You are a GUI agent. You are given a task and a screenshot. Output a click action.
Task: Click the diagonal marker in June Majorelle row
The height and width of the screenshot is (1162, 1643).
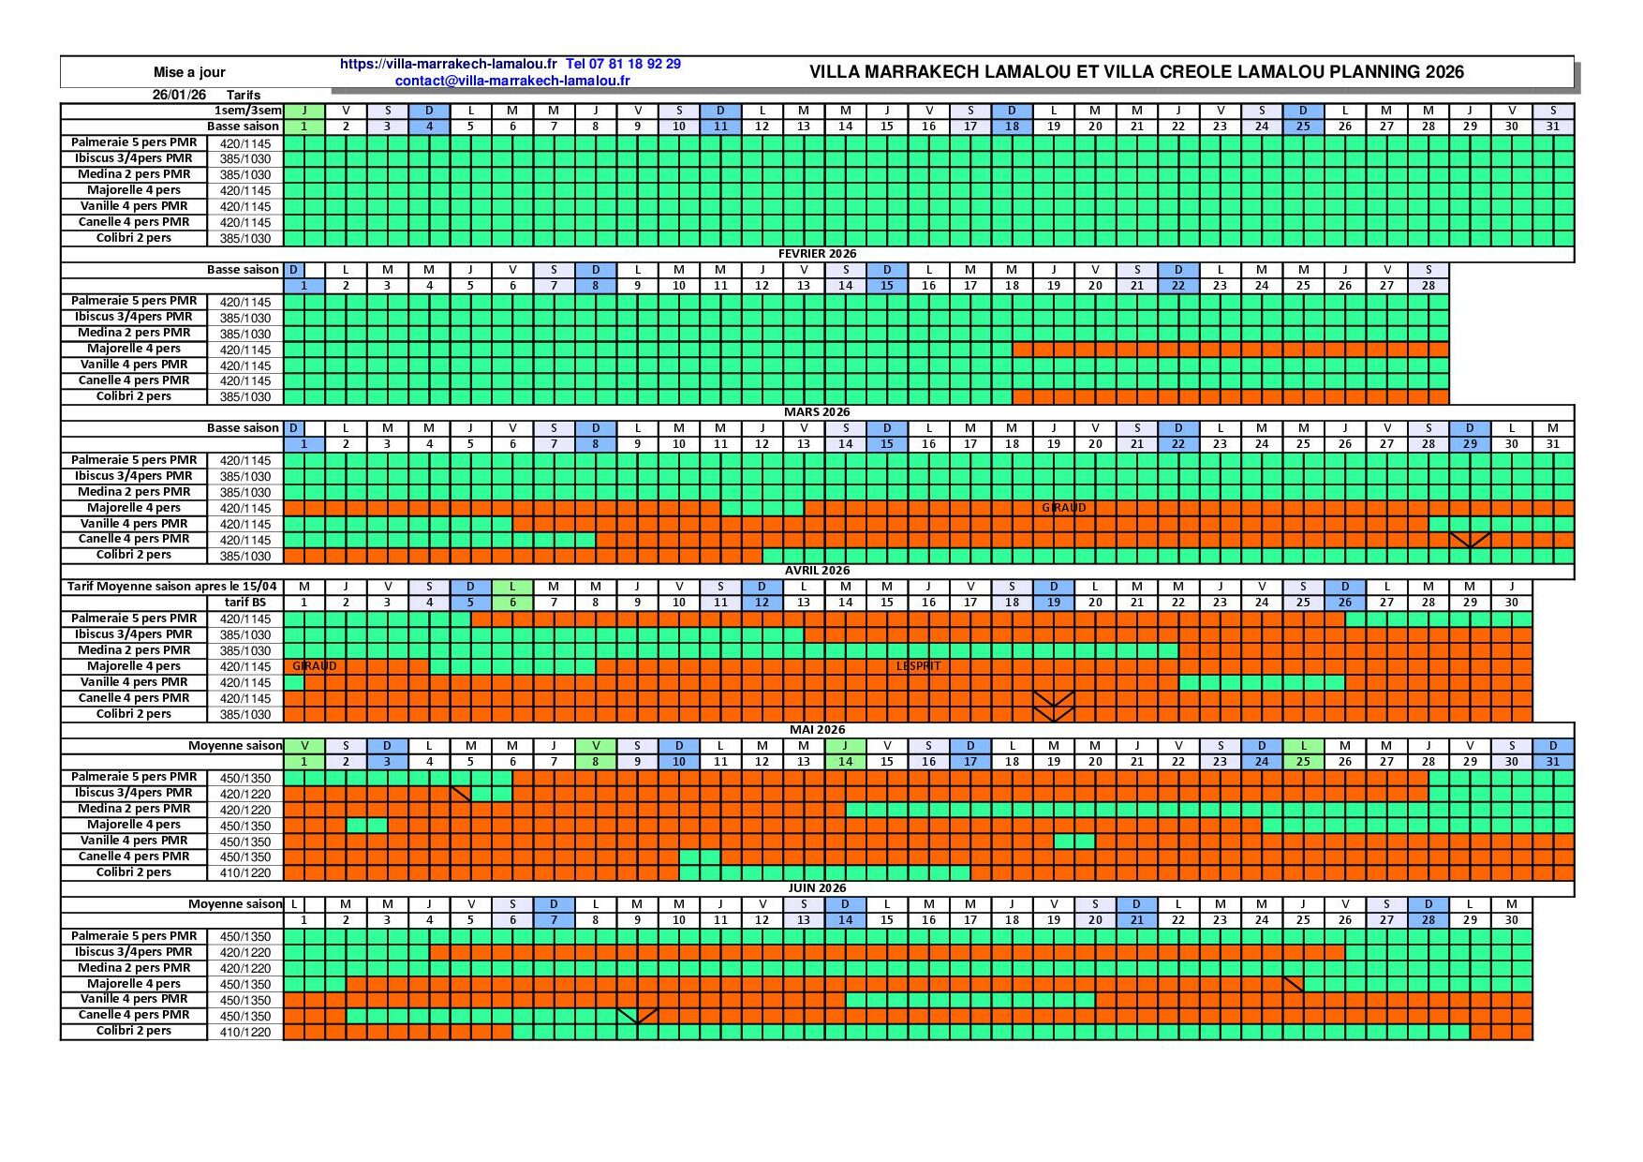(x=1293, y=984)
